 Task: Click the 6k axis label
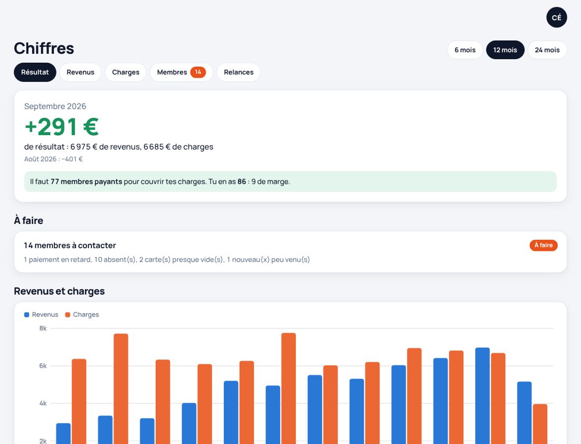(43, 366)
